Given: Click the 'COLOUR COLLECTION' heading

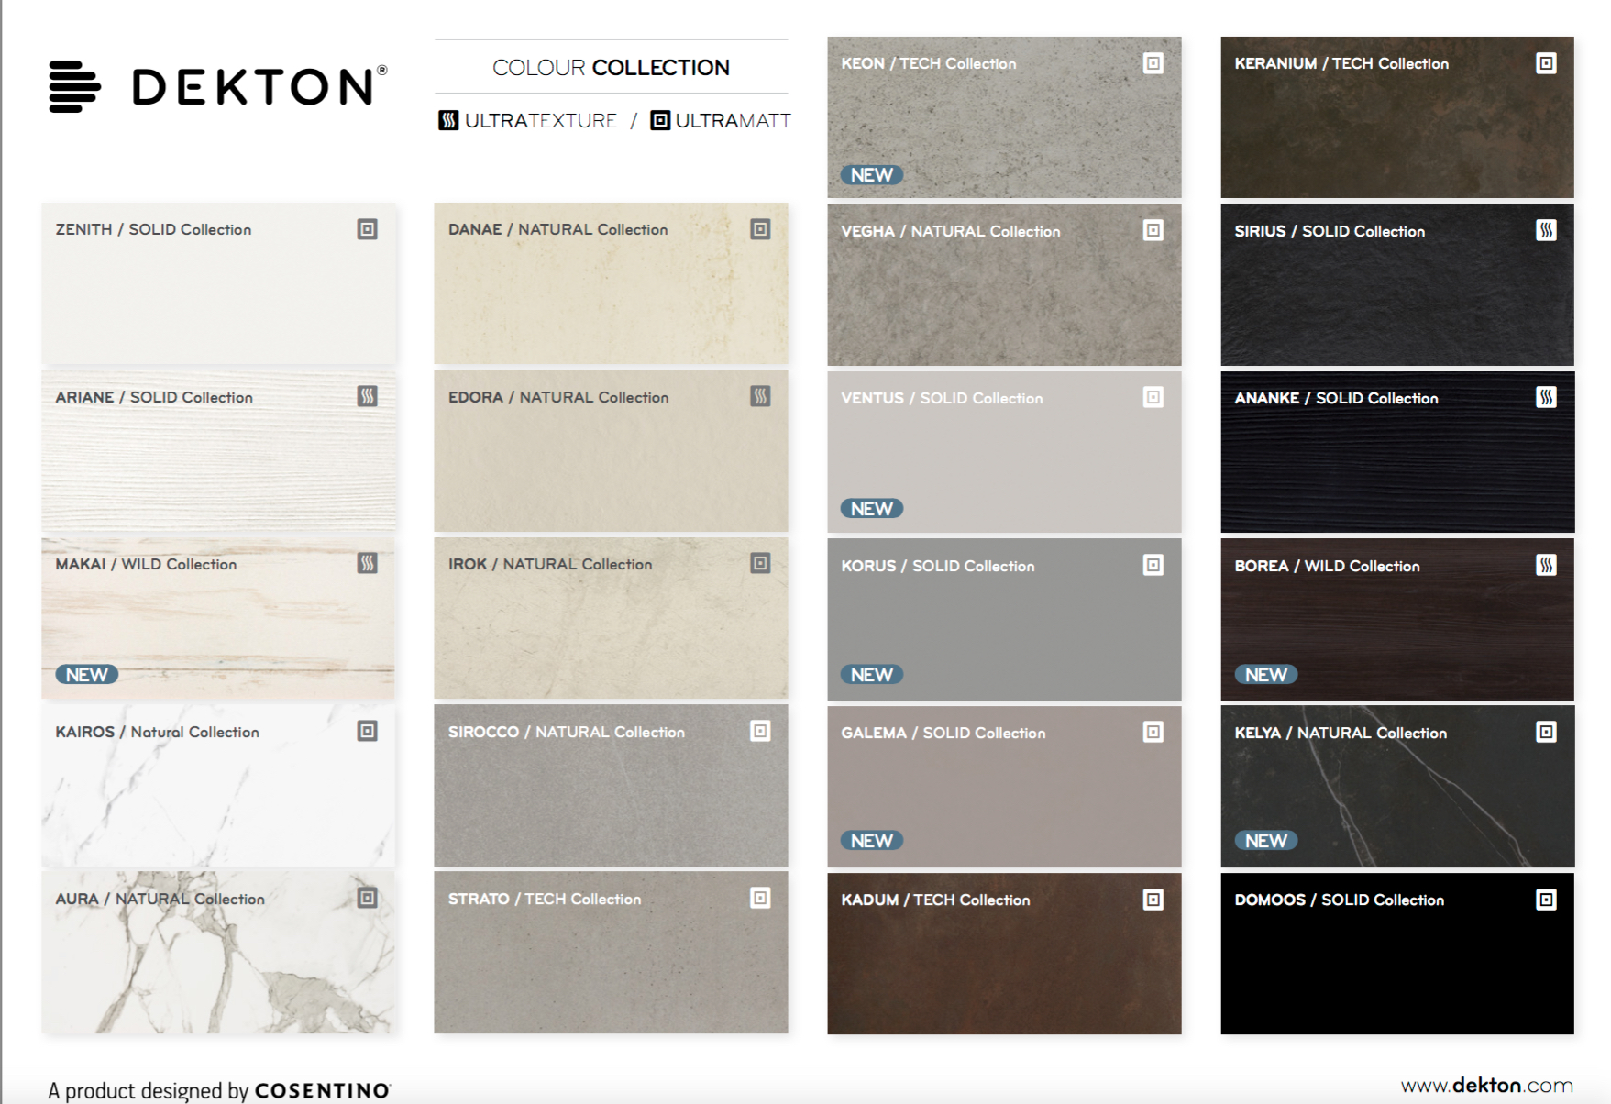Looking at the screenshot, I should click(611, 67).
